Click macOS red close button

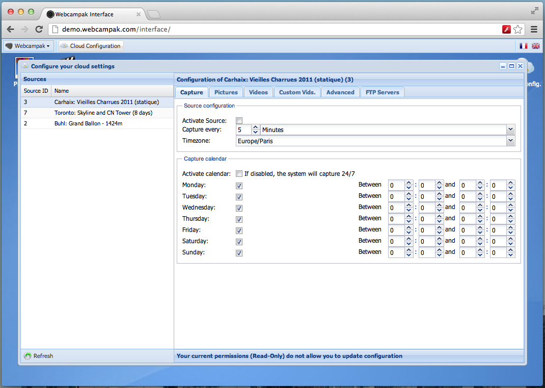[x=11, y=12]
